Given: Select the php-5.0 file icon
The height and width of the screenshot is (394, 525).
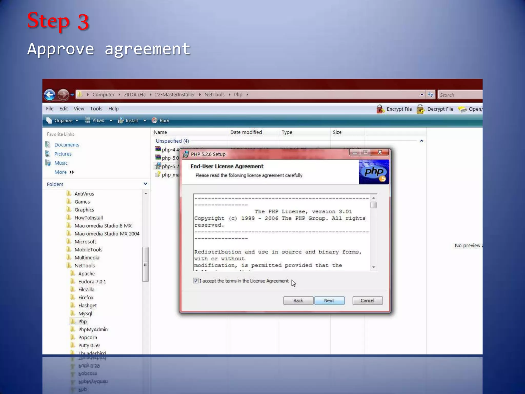Looking at the screenshot, I should click(x=158, y=157).
